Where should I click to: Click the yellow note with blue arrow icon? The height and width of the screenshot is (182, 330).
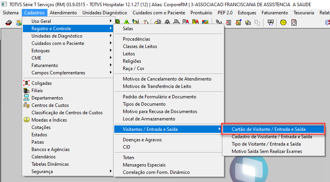(238, 22)
